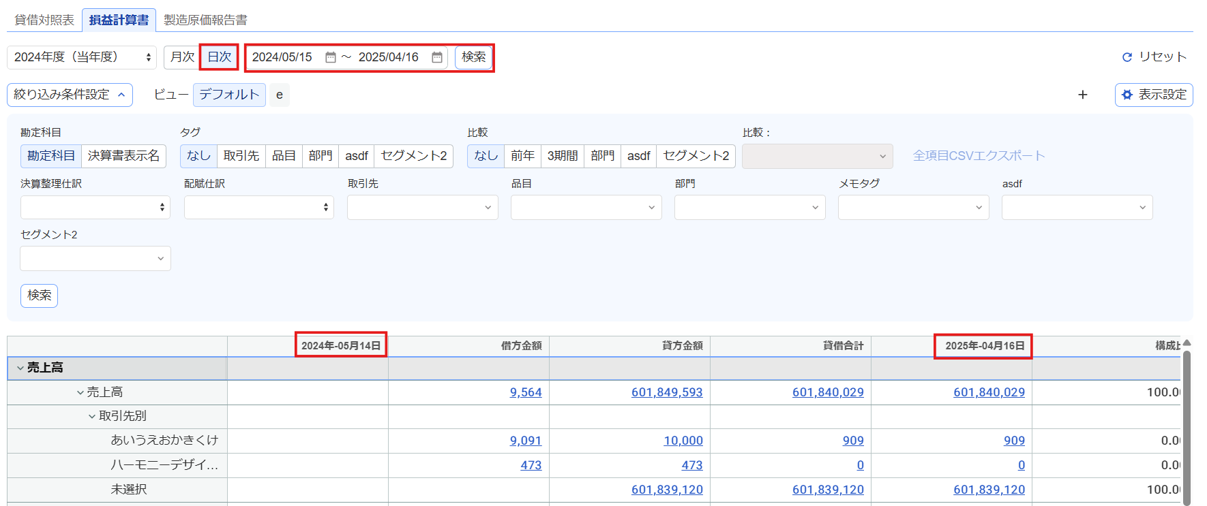Viewport: 1207px width, 506px height.
Task: Open the 品目 filter dropdown
Action: click(586, 207)
